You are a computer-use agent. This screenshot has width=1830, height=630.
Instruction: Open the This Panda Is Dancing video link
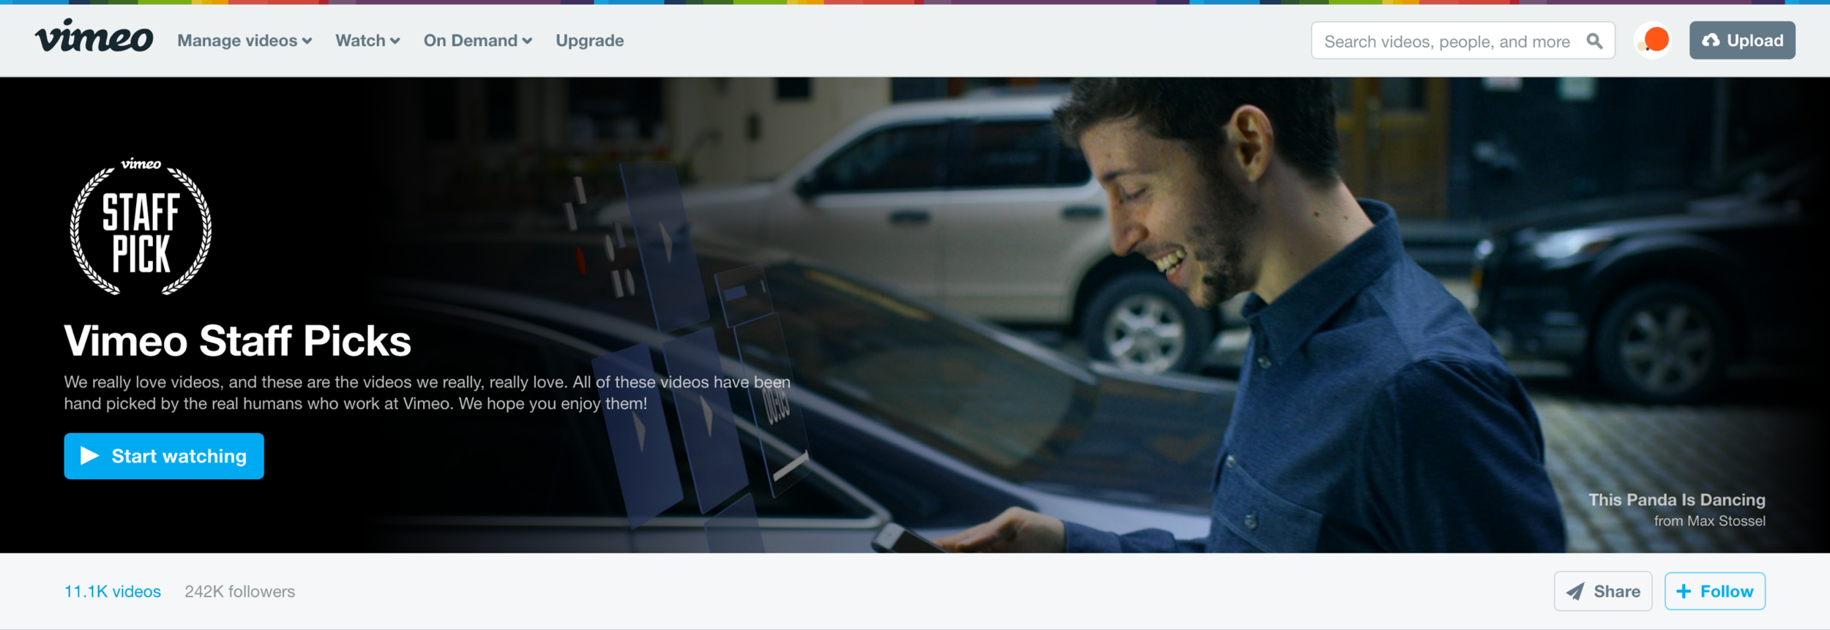pyautogui.click(x=1676, y=500)
